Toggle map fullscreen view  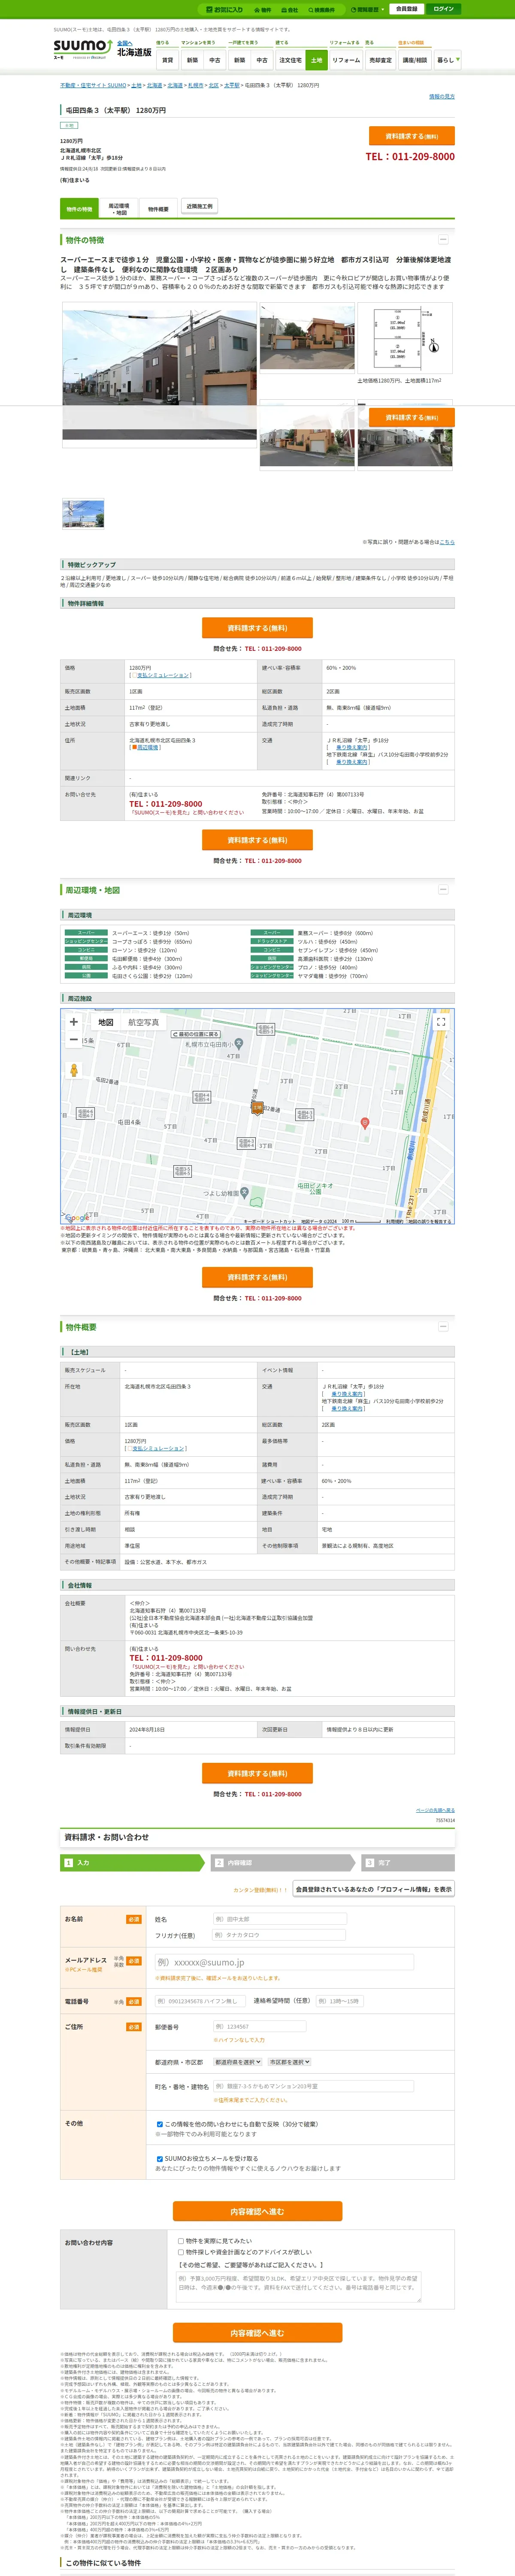pos(441,1022)
